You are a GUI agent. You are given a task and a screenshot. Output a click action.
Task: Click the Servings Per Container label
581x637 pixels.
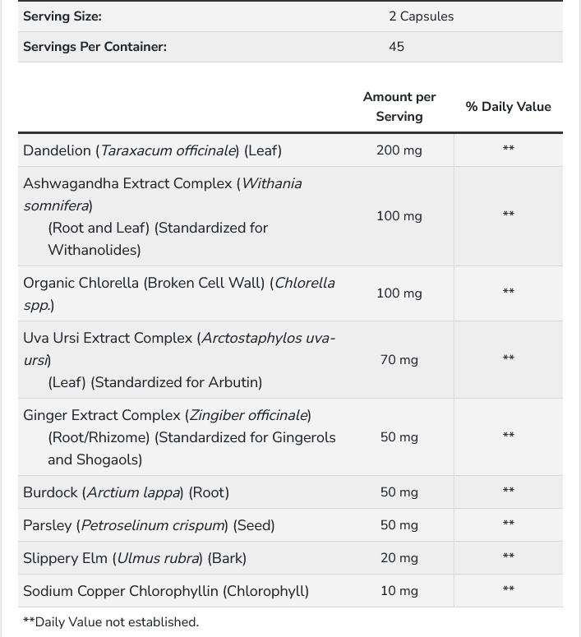[95, 47]
